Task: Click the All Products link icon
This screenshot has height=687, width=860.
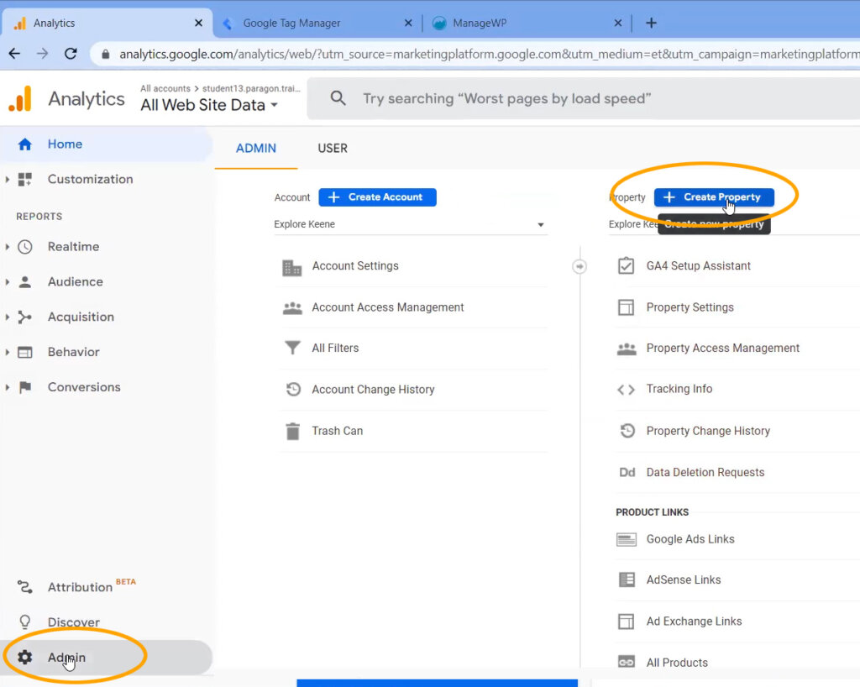Action: (x=627, y=663)
